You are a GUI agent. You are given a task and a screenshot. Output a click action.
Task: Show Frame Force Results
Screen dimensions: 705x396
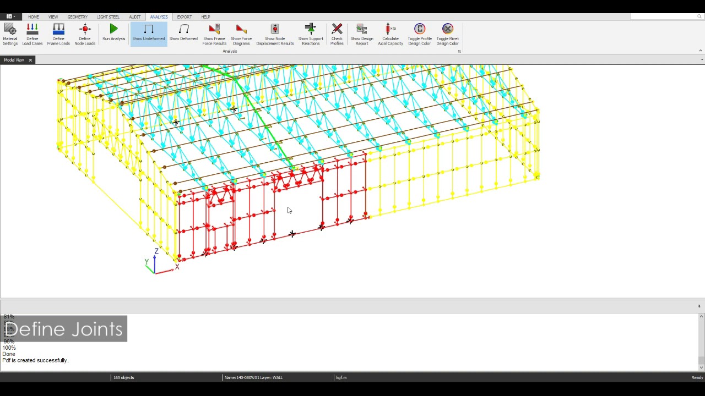(214, 34)
